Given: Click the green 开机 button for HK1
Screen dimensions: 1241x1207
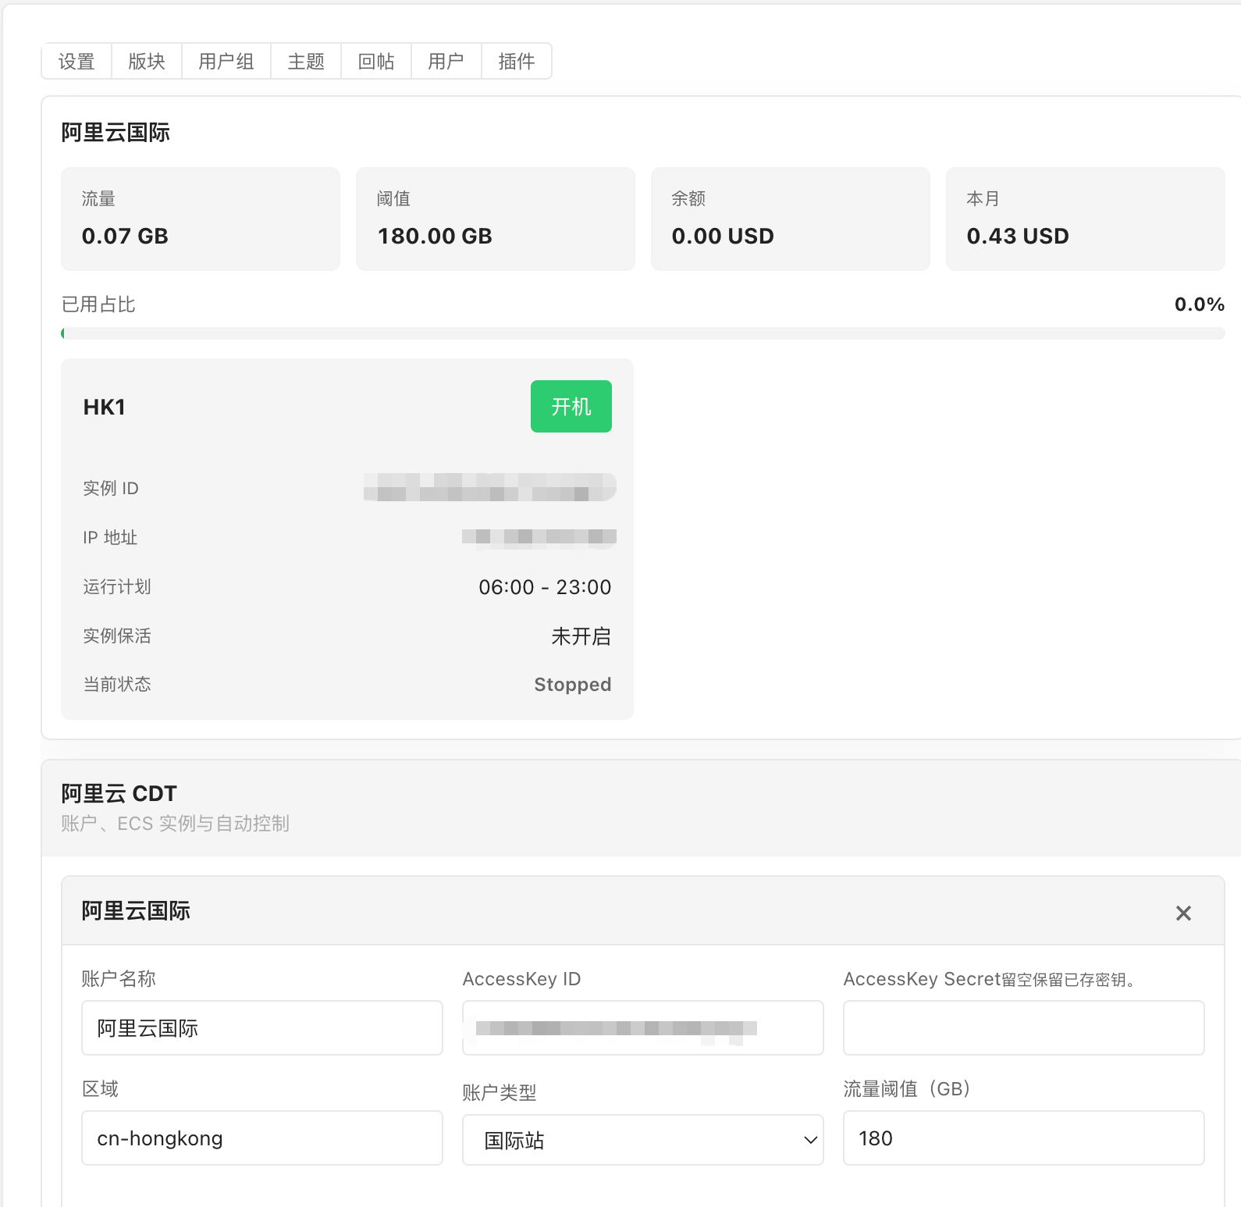Looking at the screenshot, I should [571, 406].
